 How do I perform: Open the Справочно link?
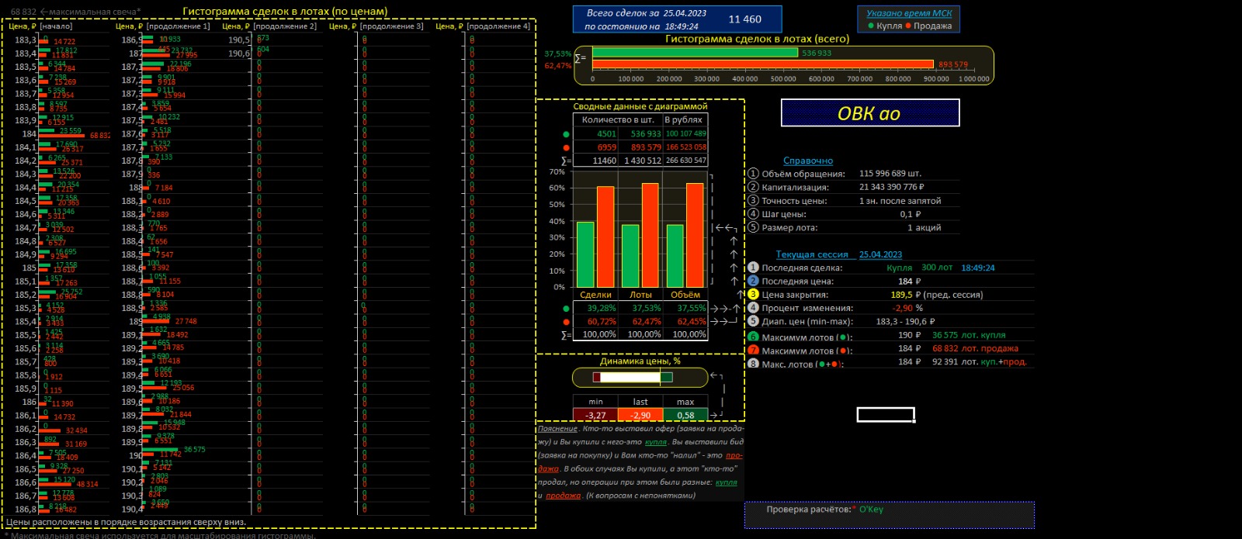(807, 161)
